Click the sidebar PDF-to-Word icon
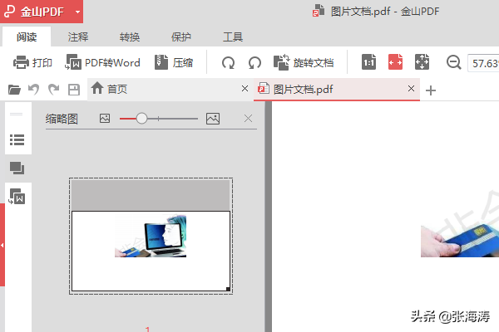499x332 pixels. click(17, 196)
